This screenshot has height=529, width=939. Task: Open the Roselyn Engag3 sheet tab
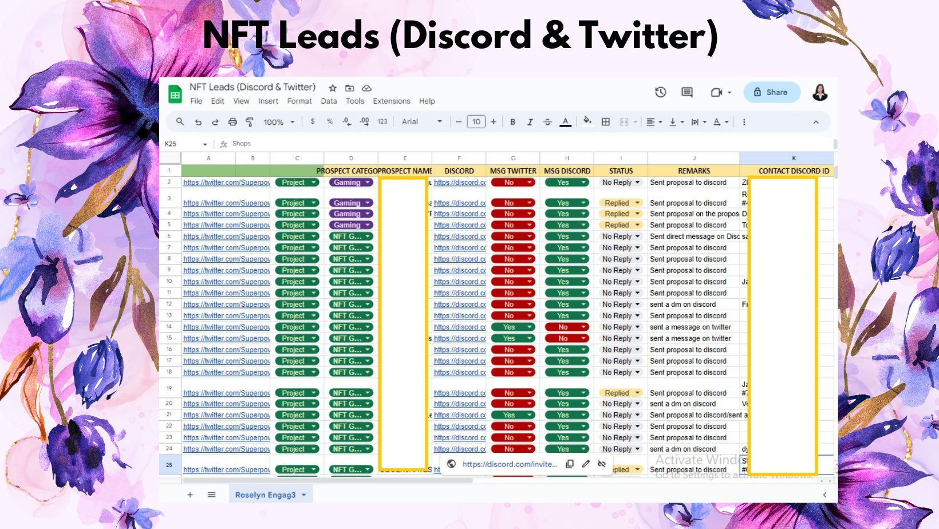[x=271, y=495]
